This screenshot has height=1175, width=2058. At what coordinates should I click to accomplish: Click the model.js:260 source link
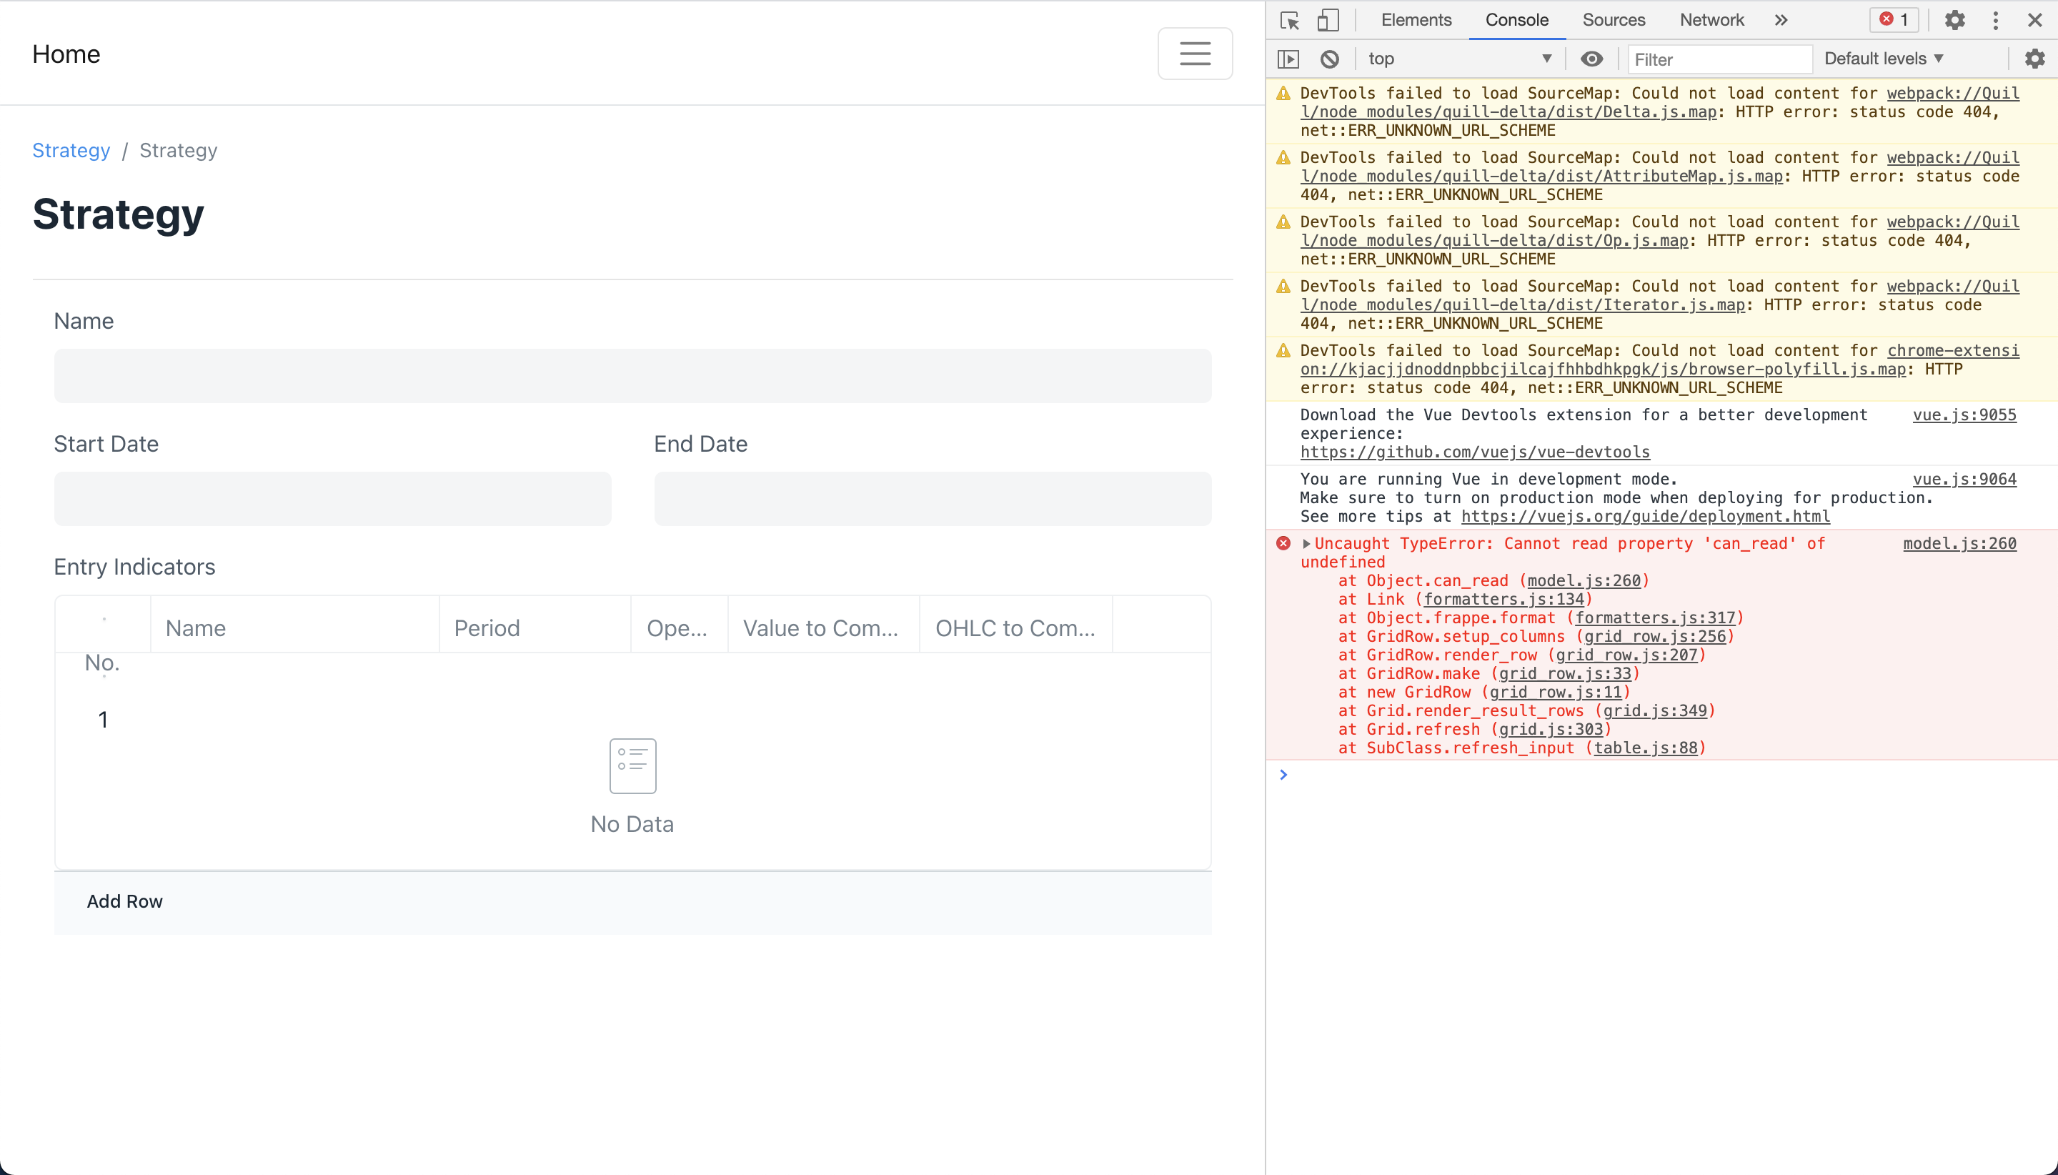click(1962, 543)
